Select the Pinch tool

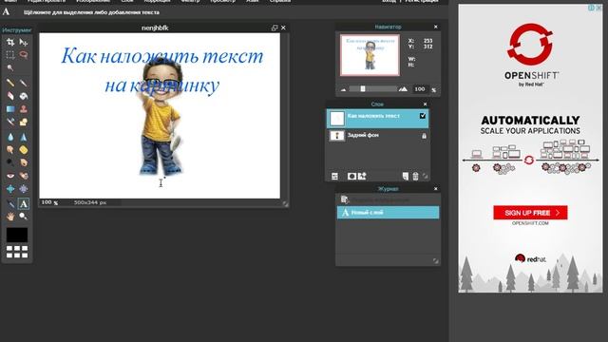click(x=23, y=189)
